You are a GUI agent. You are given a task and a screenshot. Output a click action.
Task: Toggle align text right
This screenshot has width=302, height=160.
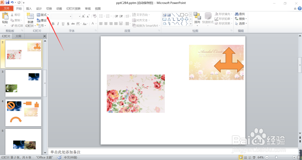coord(111,24)
